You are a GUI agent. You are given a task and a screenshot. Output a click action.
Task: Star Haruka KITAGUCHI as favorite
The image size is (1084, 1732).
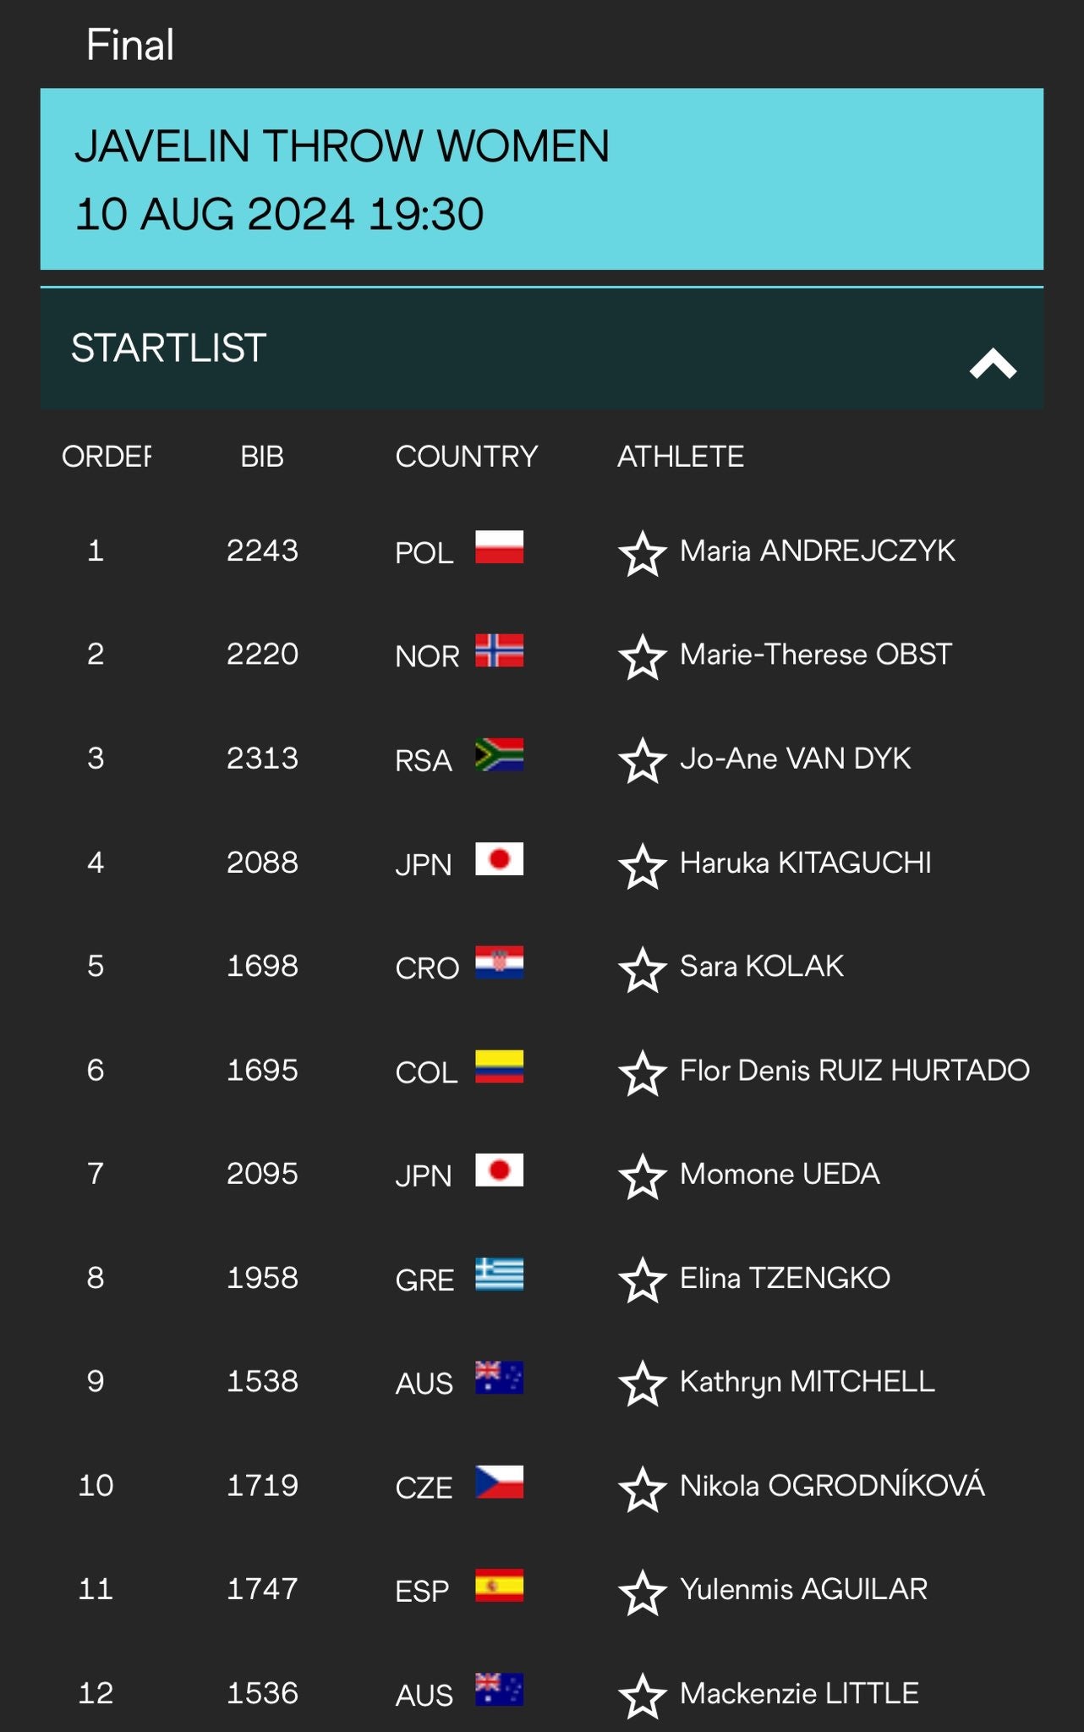click(643, 866)
